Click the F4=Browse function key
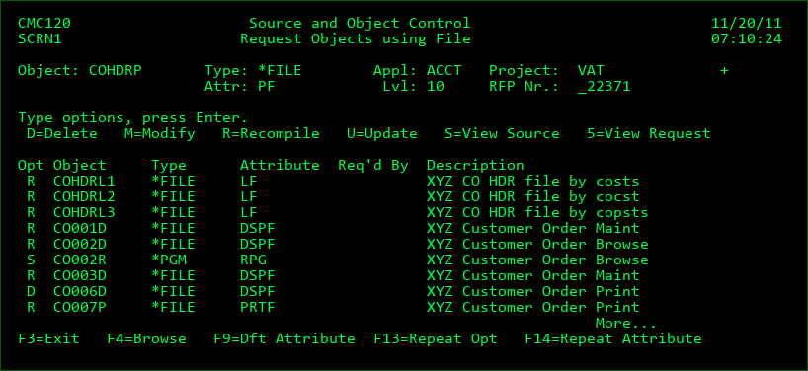The width and height of the screenshot is (808, 371). pos(147,338)
